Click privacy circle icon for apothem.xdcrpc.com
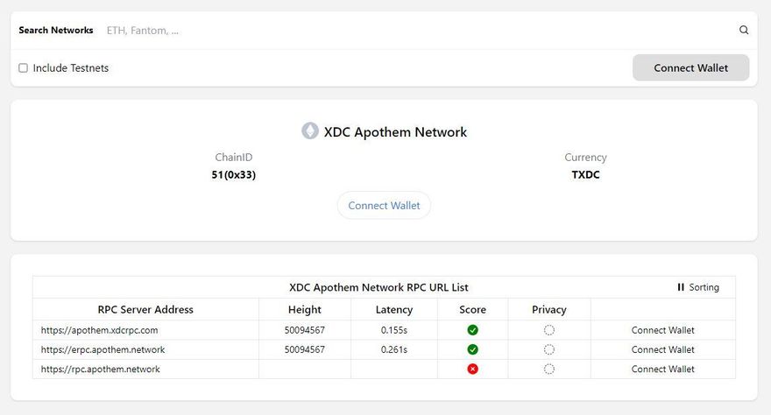This screenshot has height=415, width=771. tap(548, 330)
